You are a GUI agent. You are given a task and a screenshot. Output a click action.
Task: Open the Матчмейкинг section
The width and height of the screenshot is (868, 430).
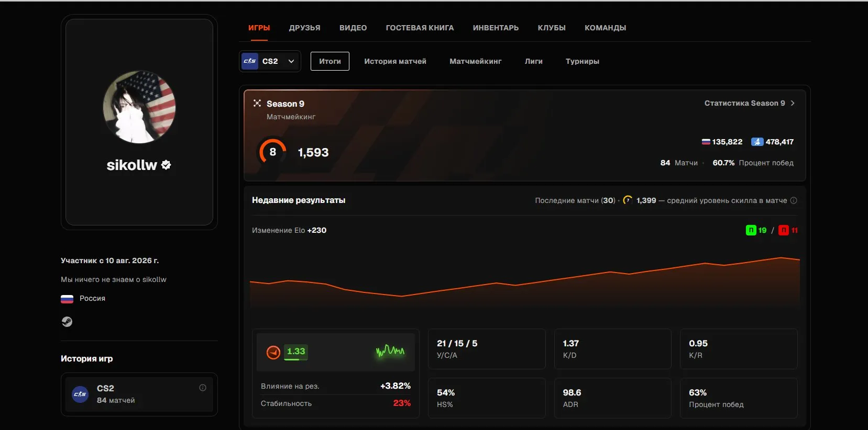[x=476, y=61]
